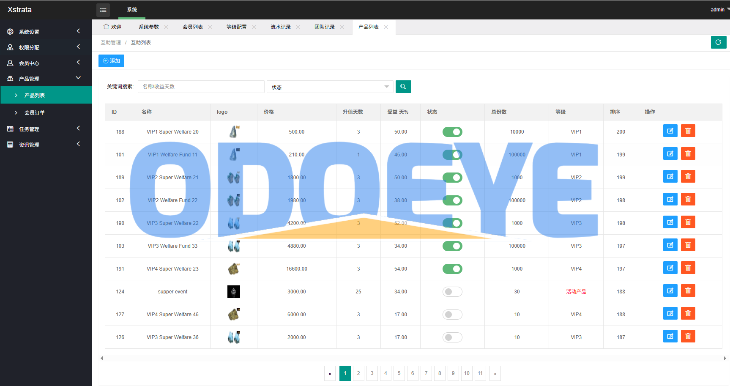730x386 pixels.
Task: Edit the supper event product
Action: [x=670, y=291]
